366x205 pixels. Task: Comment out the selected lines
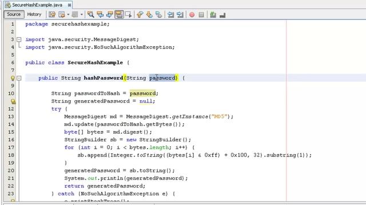213,15
